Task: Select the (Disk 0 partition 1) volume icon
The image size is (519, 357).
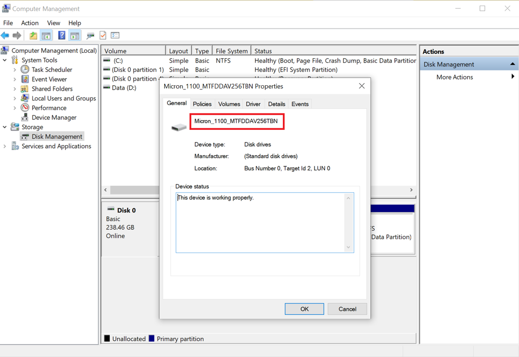Action: click(x=106, y=69)
